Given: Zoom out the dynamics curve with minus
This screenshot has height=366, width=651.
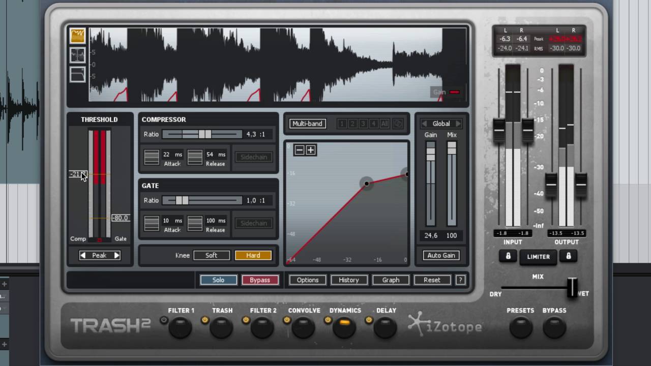Looking at the screenshot, I should pos(299,150).
